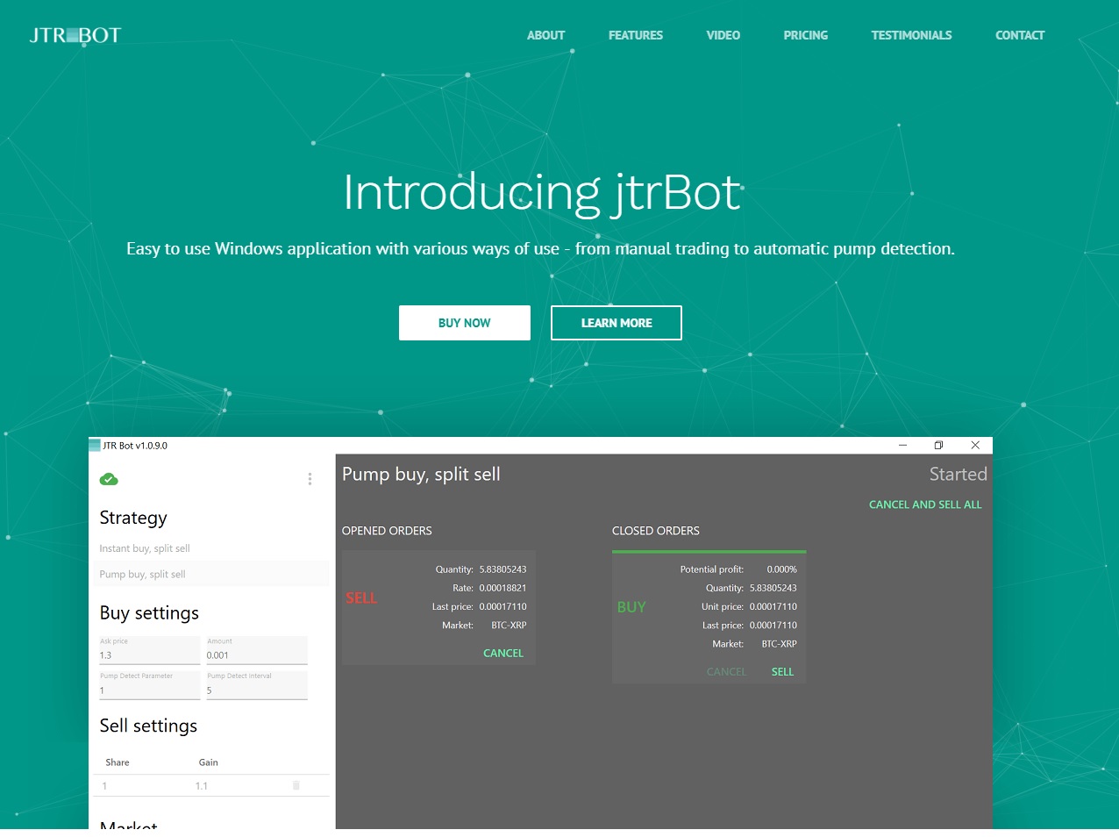Click SELL on the closed BUY order

782,671
